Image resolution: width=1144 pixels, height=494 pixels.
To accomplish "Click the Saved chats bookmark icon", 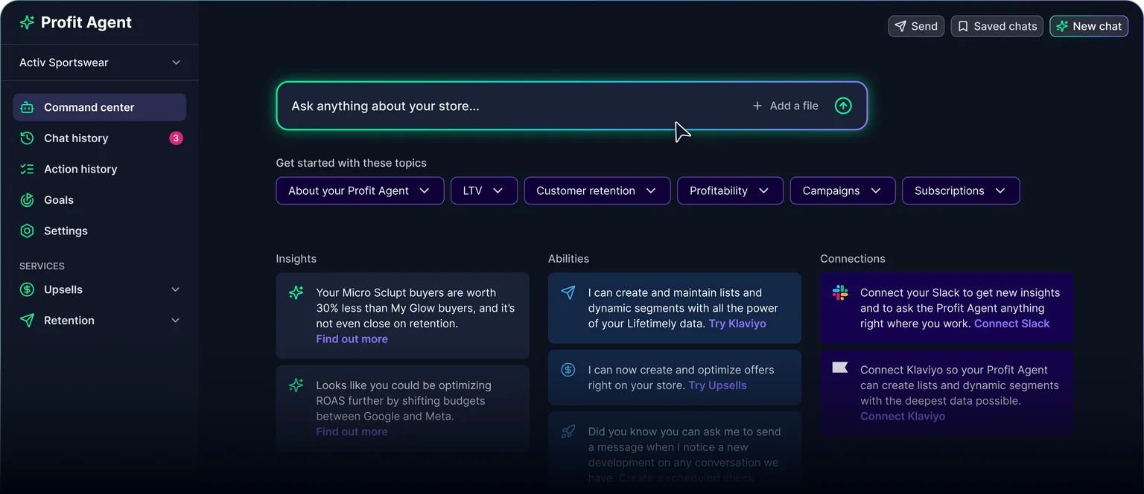I will (962, 26).
